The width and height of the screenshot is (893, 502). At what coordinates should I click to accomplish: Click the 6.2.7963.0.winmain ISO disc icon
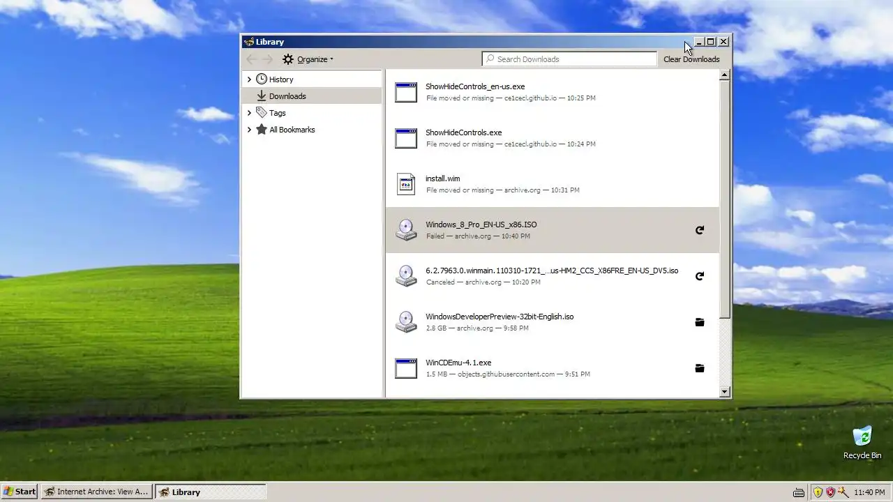406,276
